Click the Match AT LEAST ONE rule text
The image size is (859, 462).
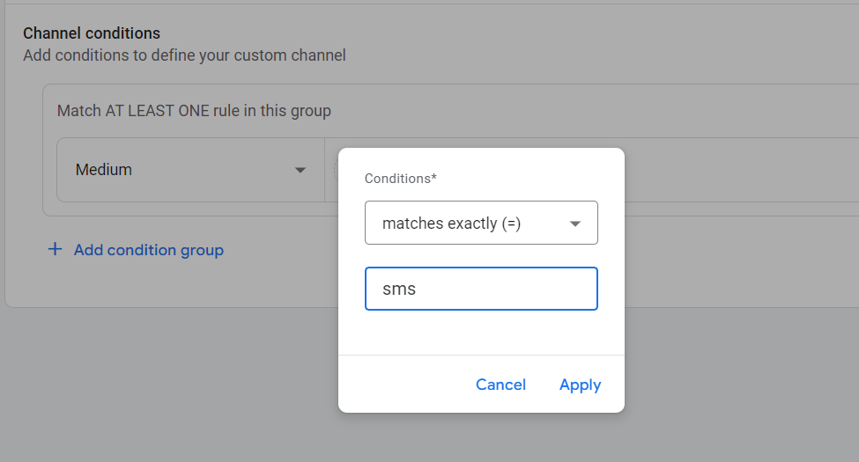194,111
